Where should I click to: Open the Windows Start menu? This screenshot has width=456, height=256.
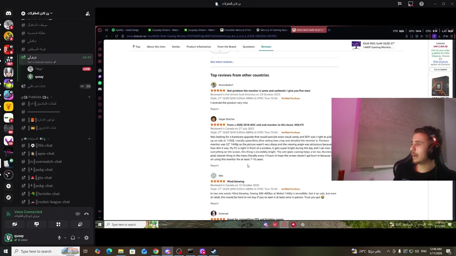(x=6, y=251)
